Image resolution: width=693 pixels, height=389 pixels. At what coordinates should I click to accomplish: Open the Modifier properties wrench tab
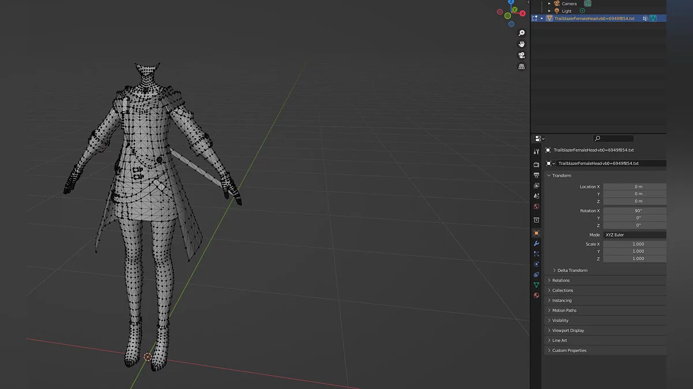click(536, 243)
